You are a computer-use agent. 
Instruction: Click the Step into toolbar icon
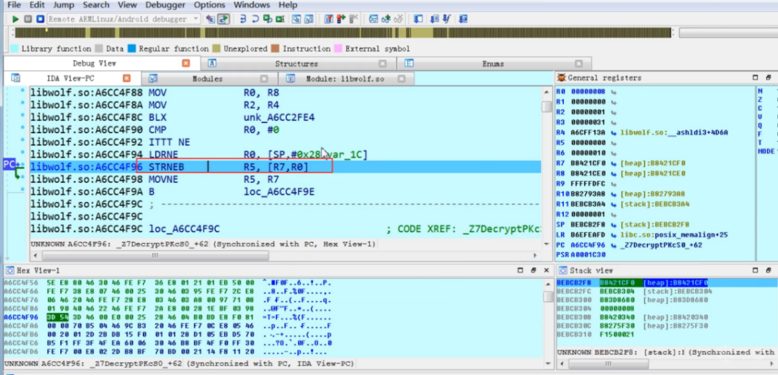tap(243, 19)
